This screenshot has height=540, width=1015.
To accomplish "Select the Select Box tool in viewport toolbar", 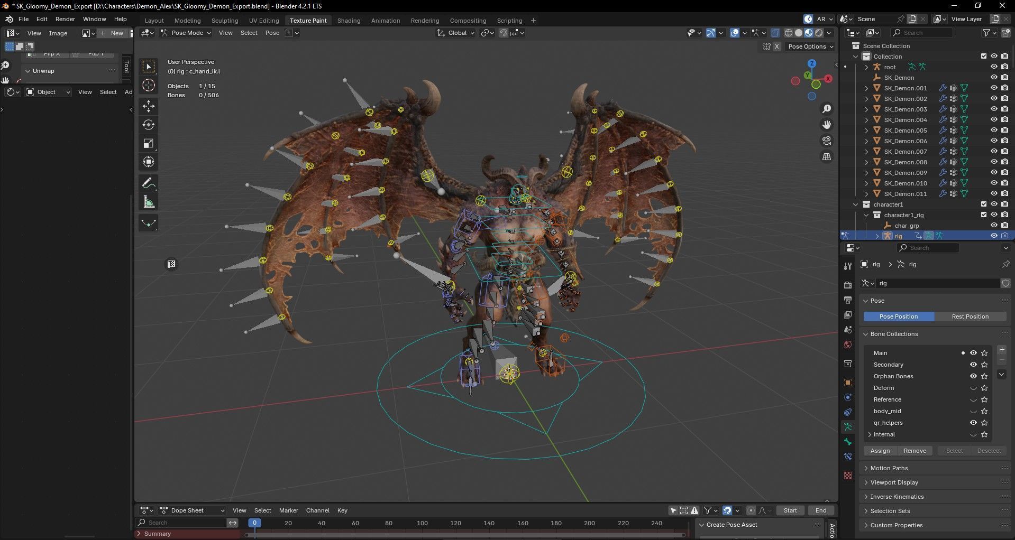I will [x=149, y=67].
